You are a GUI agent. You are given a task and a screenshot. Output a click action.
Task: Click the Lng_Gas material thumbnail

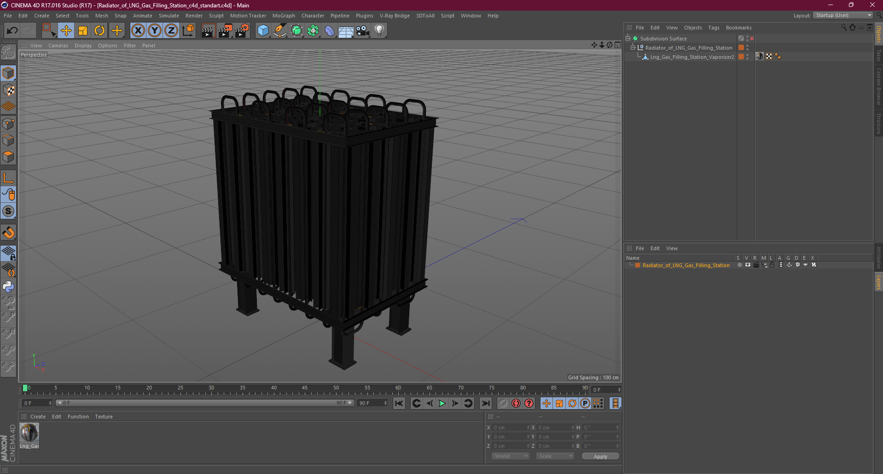(x=29, y=433)
